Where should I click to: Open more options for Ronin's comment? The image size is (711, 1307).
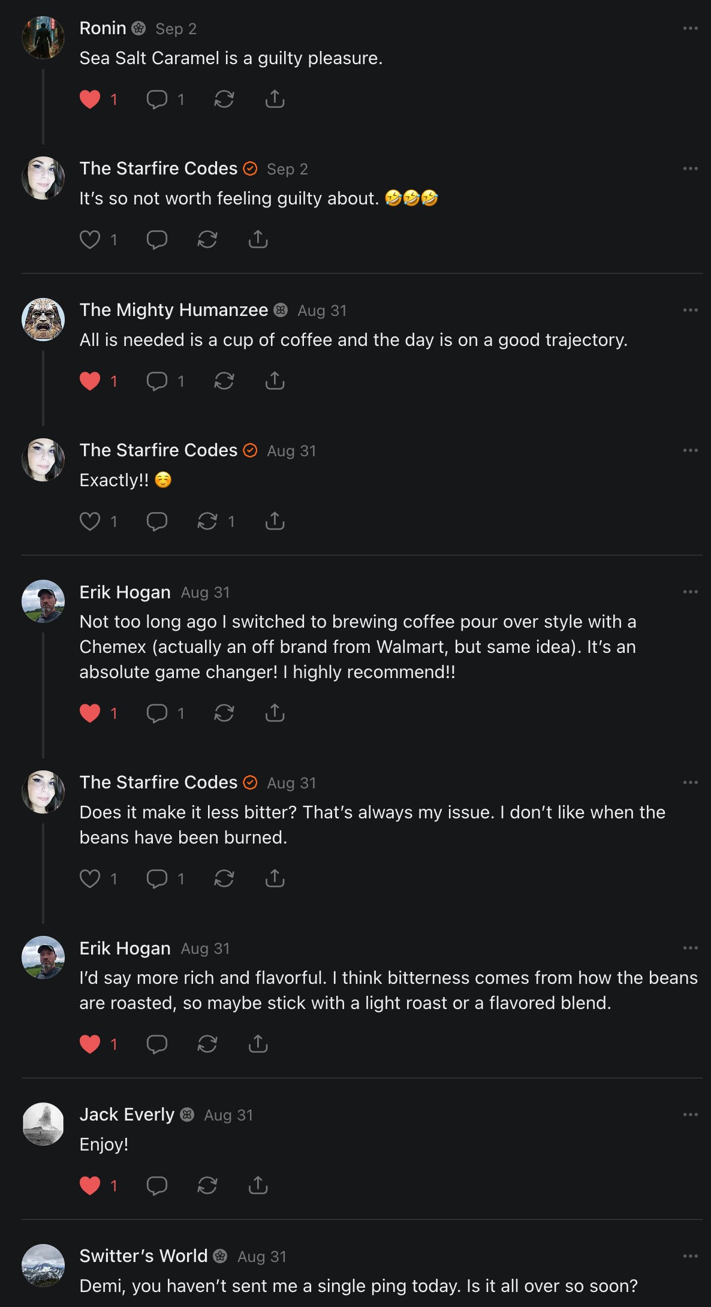[690, 28]
